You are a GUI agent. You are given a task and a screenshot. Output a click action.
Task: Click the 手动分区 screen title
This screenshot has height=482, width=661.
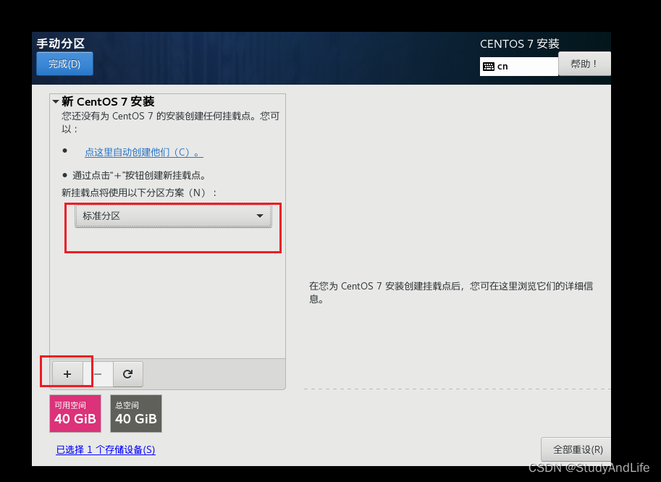point(61,43)
